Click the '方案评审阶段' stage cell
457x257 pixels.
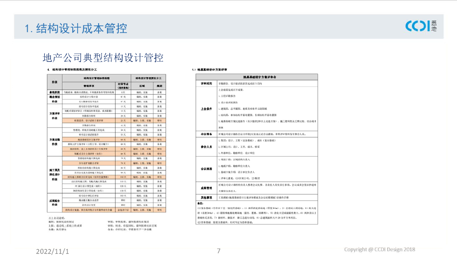(x=54, y=116)
